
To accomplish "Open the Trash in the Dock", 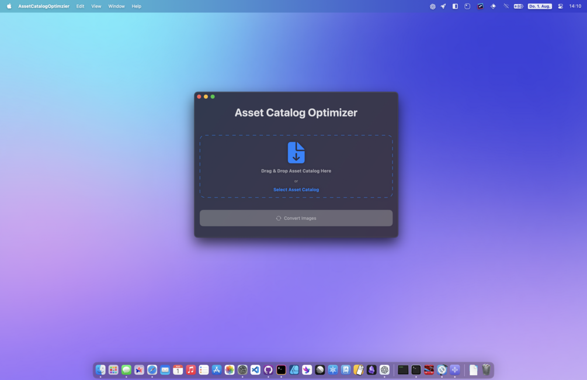I will pos(486,369).
